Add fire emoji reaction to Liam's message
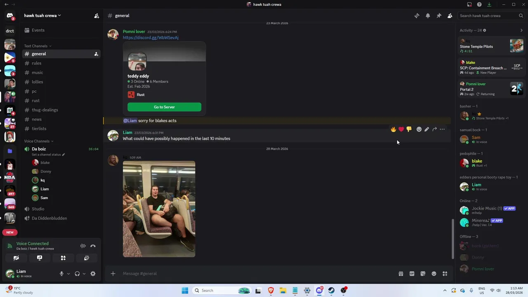 394,129
